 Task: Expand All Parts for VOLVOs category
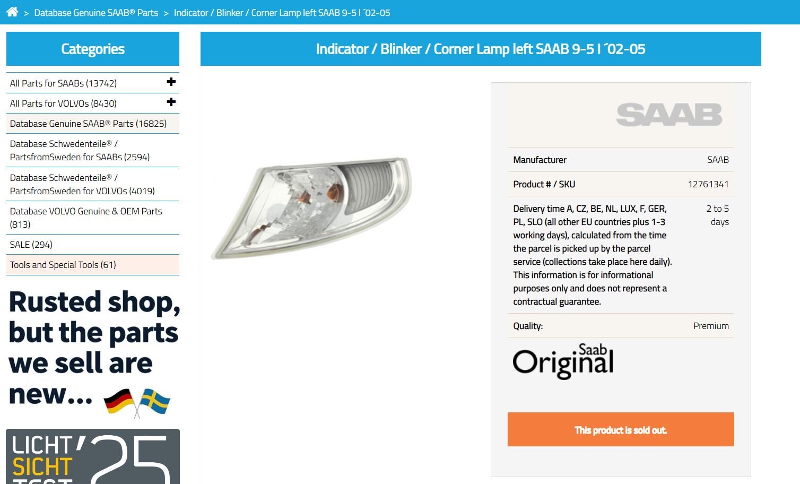171,102
